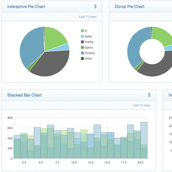Click the Interactive Pie Chart title
Image resolution: width=172 pixels, height=172 pixels.
tap(26, 7)
